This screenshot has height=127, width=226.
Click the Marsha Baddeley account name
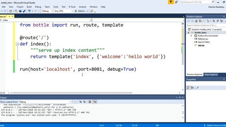(216, 7)
